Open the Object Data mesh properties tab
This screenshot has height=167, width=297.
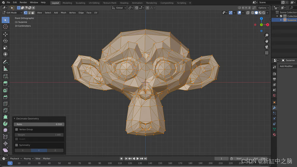tap(274, 129)
